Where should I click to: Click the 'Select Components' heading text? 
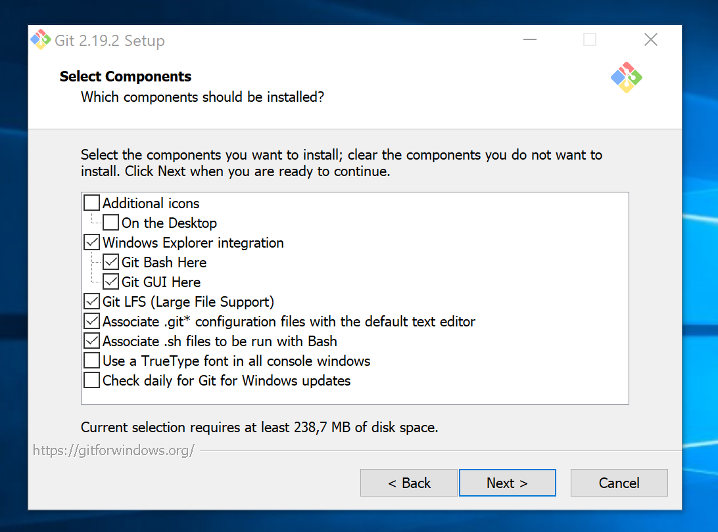click(126, 76)
